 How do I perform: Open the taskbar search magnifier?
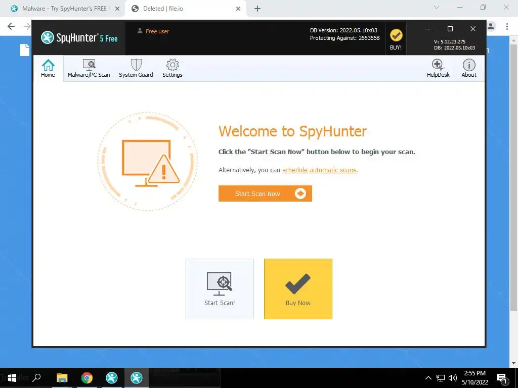coord(36,377)
